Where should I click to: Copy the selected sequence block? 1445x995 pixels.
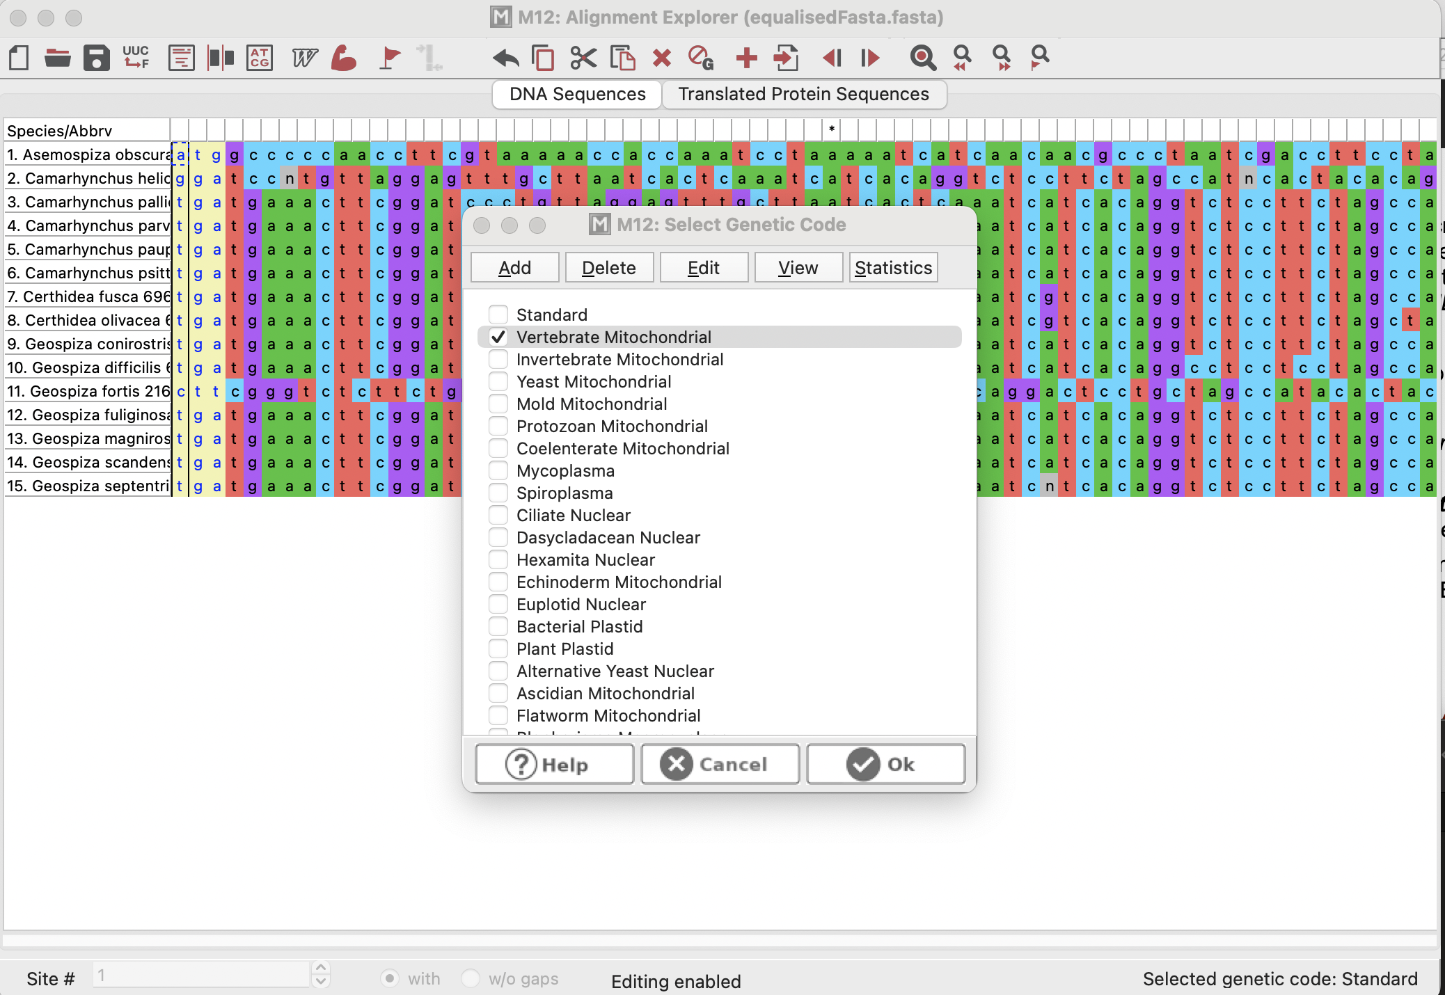tap(543, 58)
